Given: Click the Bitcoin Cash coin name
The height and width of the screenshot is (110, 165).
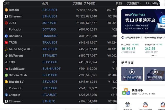Looking at the screenshot, I should [18, 75].
